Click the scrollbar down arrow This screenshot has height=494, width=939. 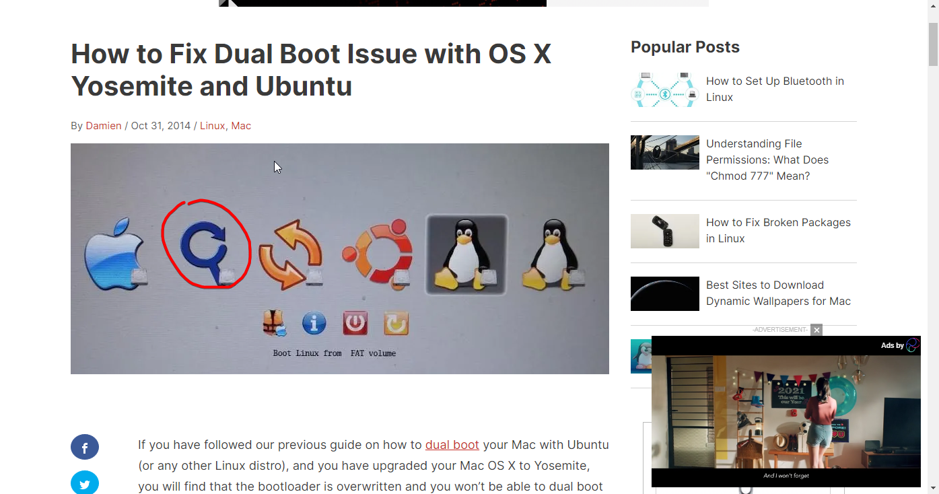(x=933, y=487)
